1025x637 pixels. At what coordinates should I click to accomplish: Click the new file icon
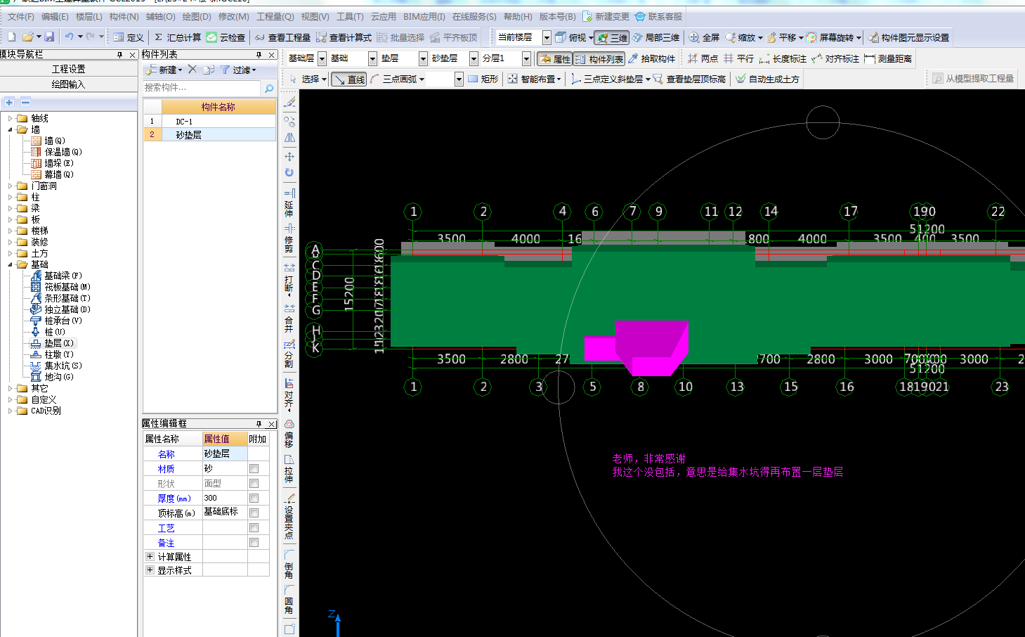tap(11, 37)
